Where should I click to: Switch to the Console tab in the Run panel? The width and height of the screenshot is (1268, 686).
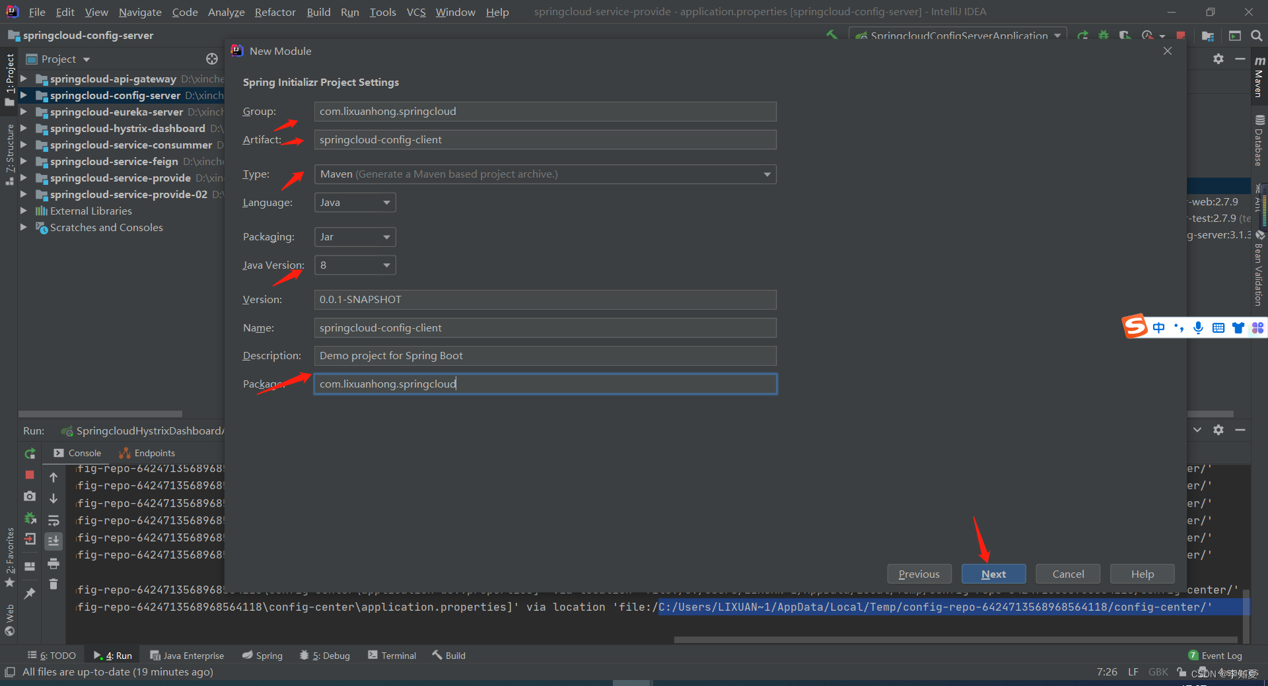pyautogui.click(x=77, y=453)
